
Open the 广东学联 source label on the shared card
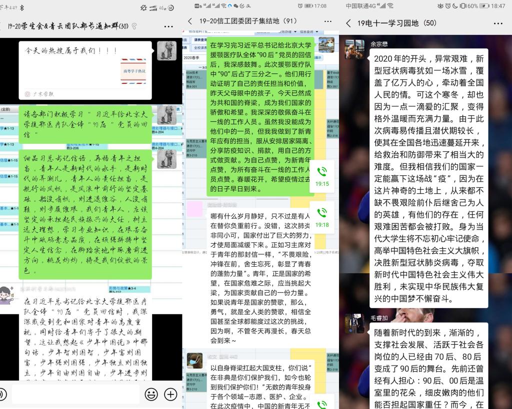pos(39,94)
